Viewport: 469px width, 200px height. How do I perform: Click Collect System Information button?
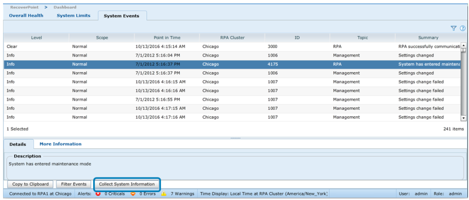(127, 184)
